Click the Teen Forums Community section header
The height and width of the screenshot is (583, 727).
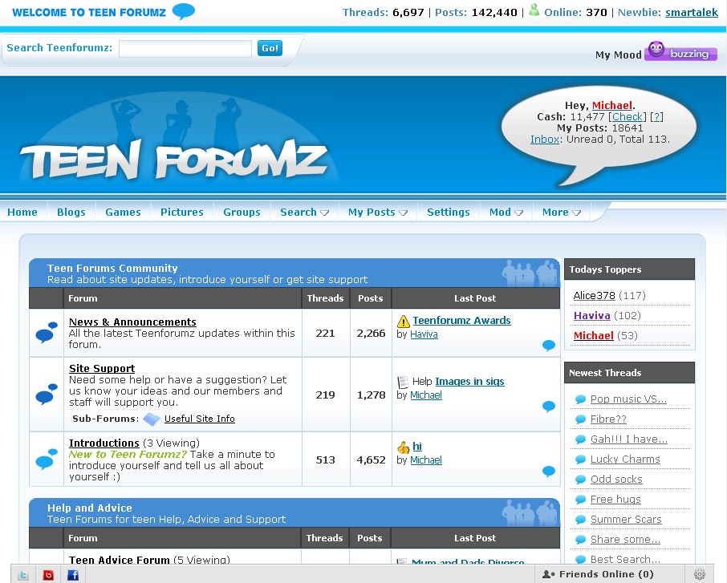coord(294,273)
